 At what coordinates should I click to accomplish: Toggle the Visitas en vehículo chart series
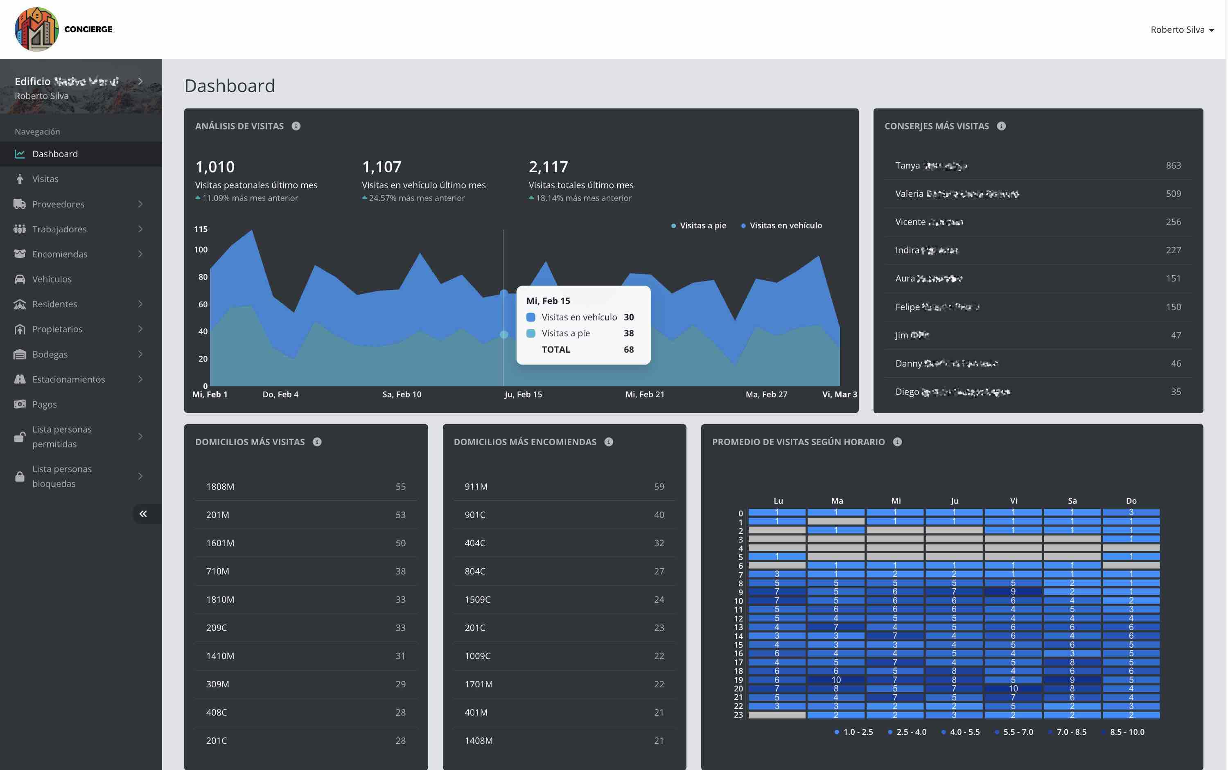781,225
